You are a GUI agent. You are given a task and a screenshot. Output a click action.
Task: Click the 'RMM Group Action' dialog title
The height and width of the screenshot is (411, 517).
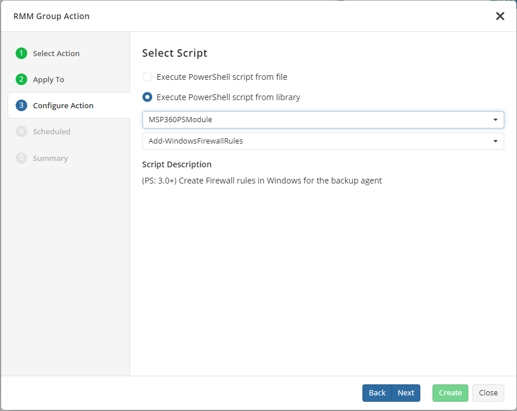[x=52, y=16]
